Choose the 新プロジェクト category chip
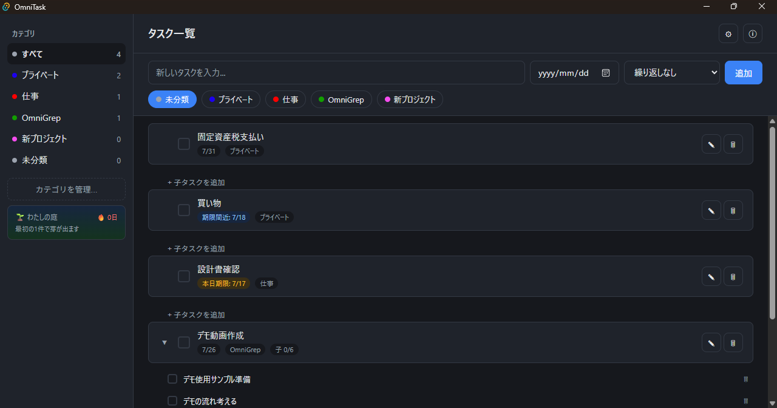This screenshot has width=777, height=408. pyautogui.click(x=410, y=100)
